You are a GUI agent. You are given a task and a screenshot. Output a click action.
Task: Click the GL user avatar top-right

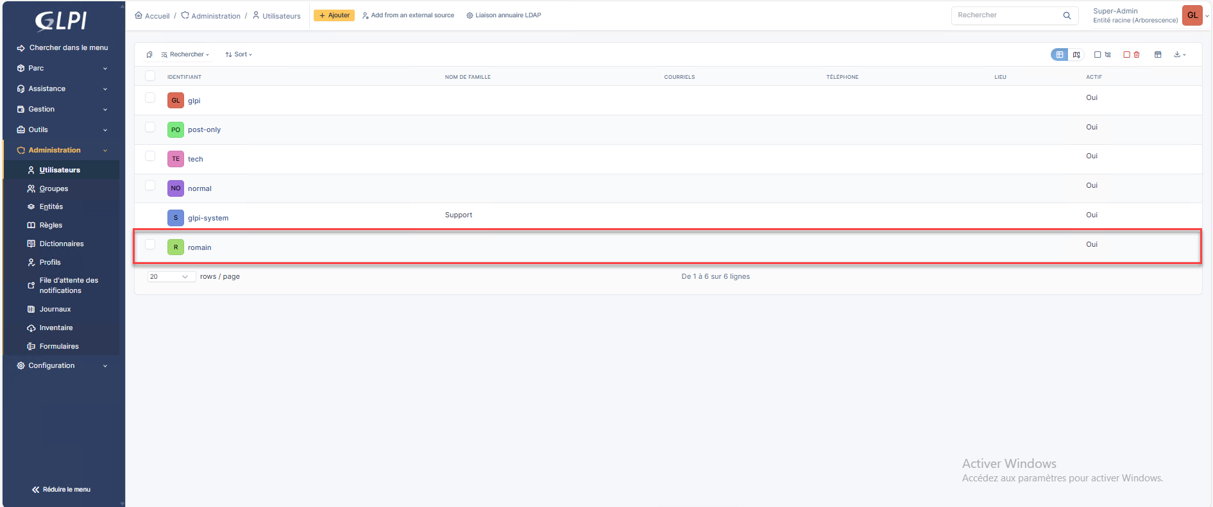tap(1192, 15)
